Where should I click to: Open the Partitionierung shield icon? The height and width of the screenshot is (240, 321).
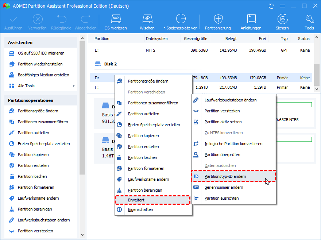[218, 19]
